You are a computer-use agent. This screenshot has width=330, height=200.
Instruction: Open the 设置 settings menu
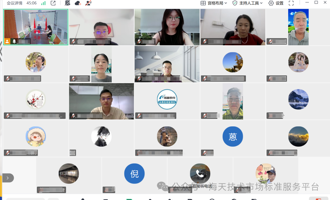click(279, 3)
